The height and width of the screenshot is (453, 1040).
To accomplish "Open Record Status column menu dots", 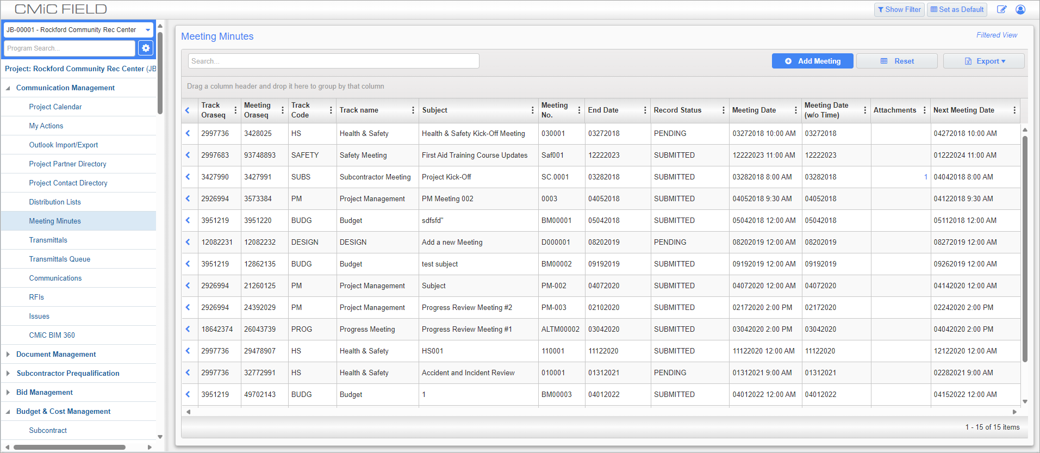I will click(x=724, y=110).
